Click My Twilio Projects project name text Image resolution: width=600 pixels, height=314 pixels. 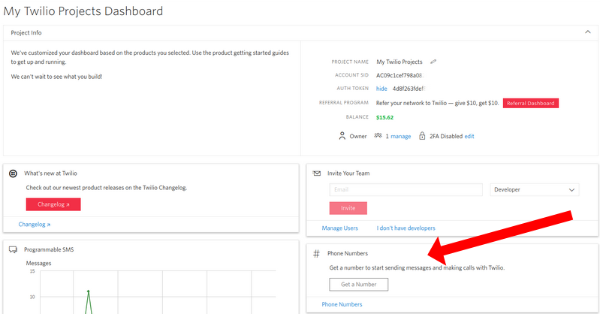pos(399,62)
